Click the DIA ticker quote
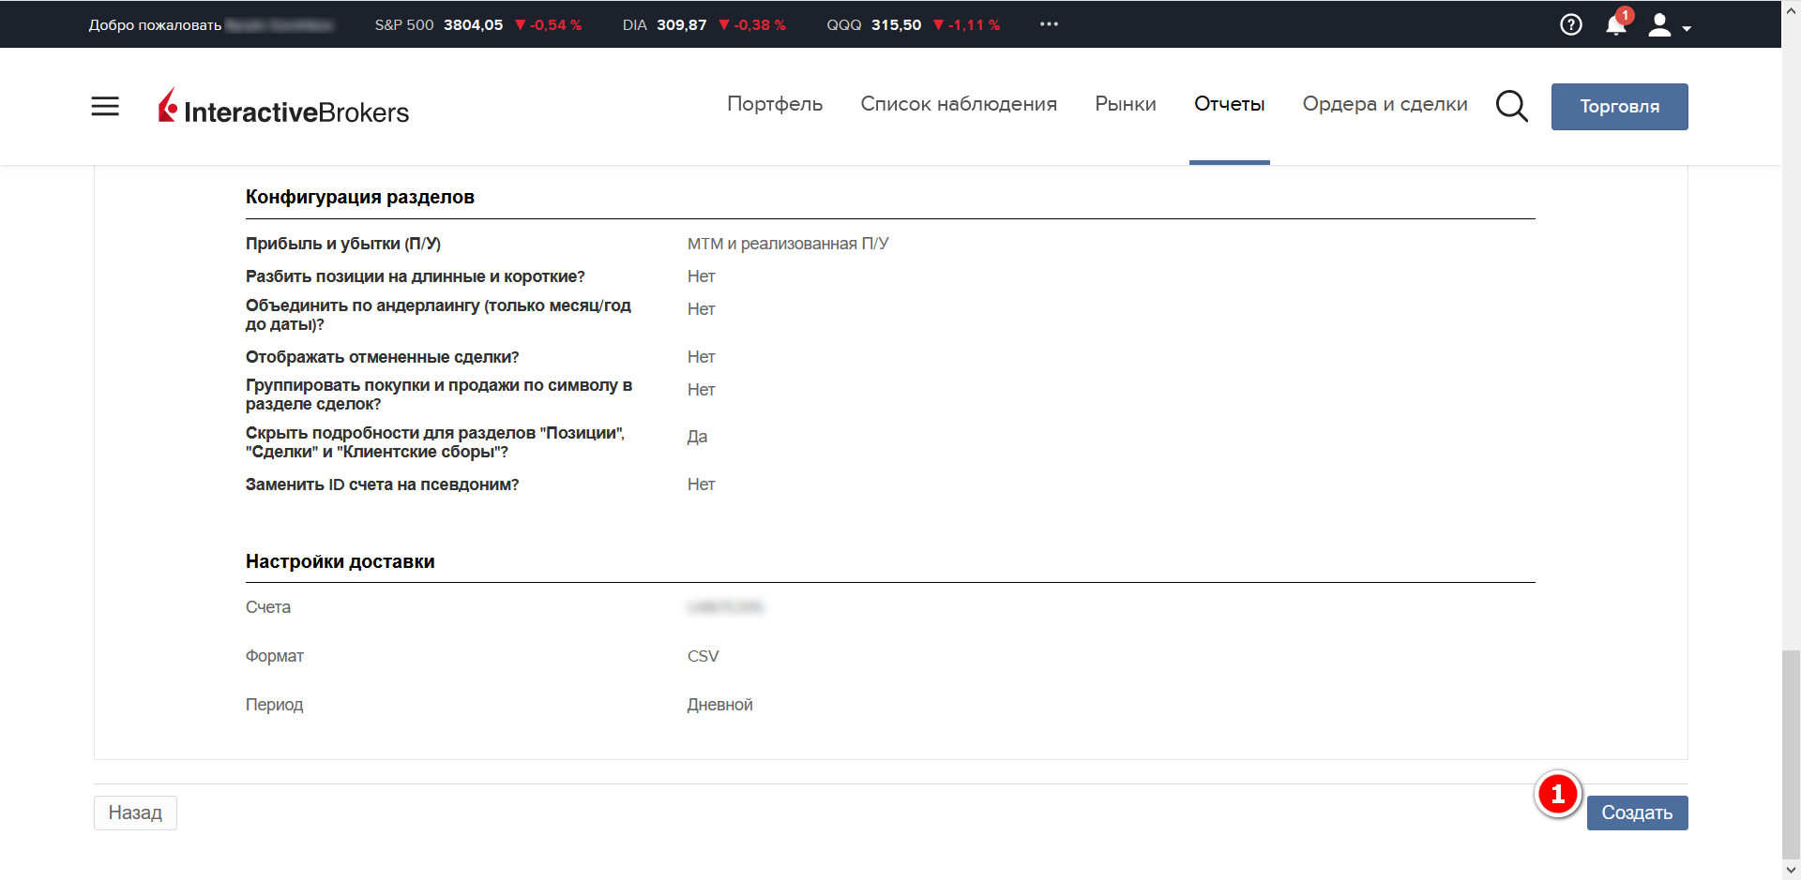 pos(704,25)
